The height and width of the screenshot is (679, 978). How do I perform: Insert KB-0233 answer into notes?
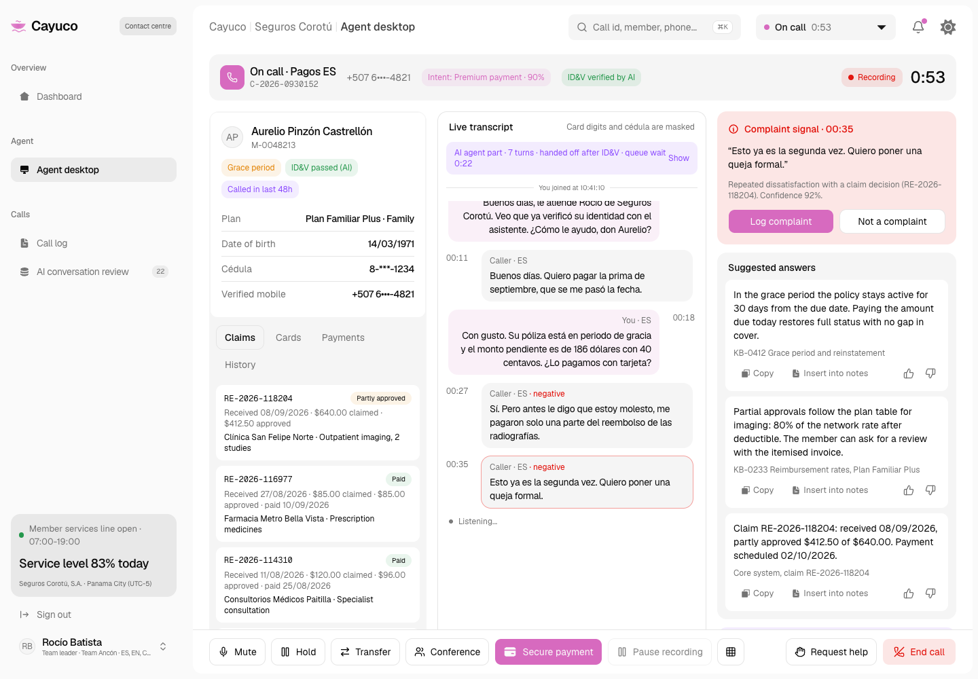click(x=830, y=490)
